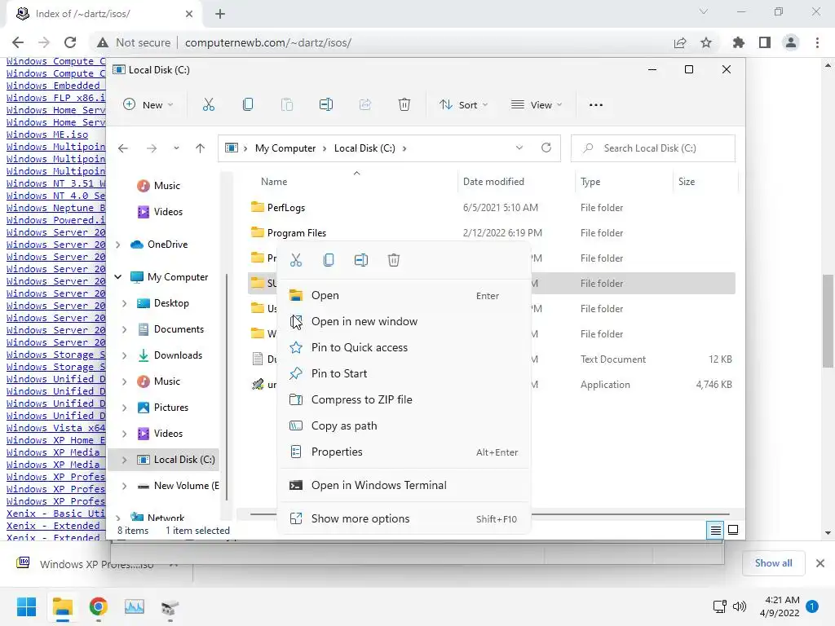Open Windows ME.iso link
The height and width of the screenshot is (626, 835).
pos(47,134)
